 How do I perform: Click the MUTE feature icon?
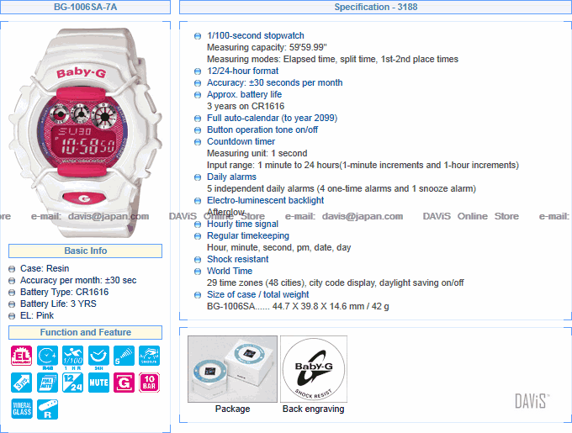(98, 383)
